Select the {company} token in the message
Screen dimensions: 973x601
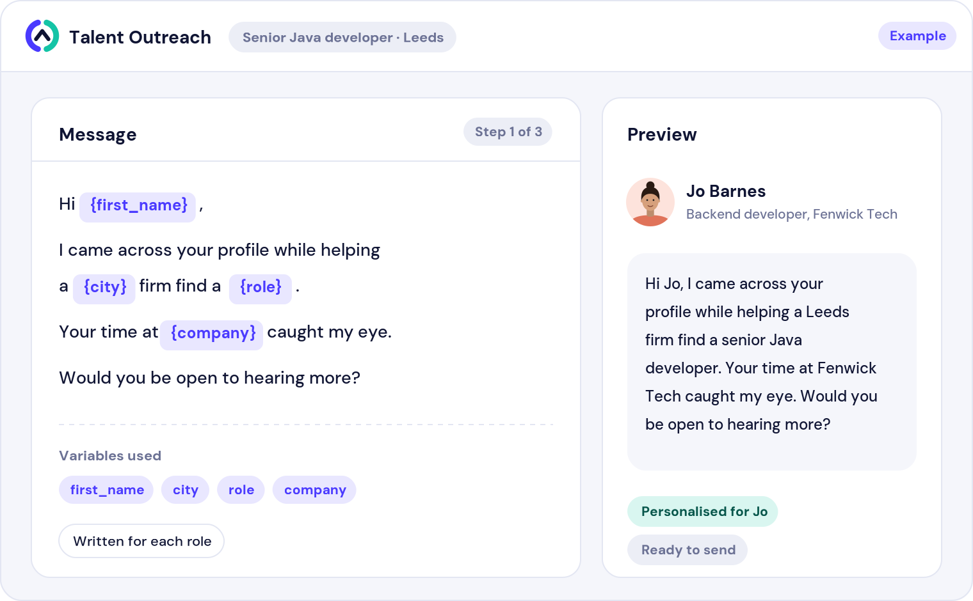(212, 334)
